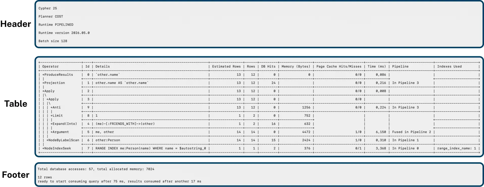Select the "Memory (Bytes)" column header
Viewport: 484px width, 187px height.
click(x=296, y=67)
